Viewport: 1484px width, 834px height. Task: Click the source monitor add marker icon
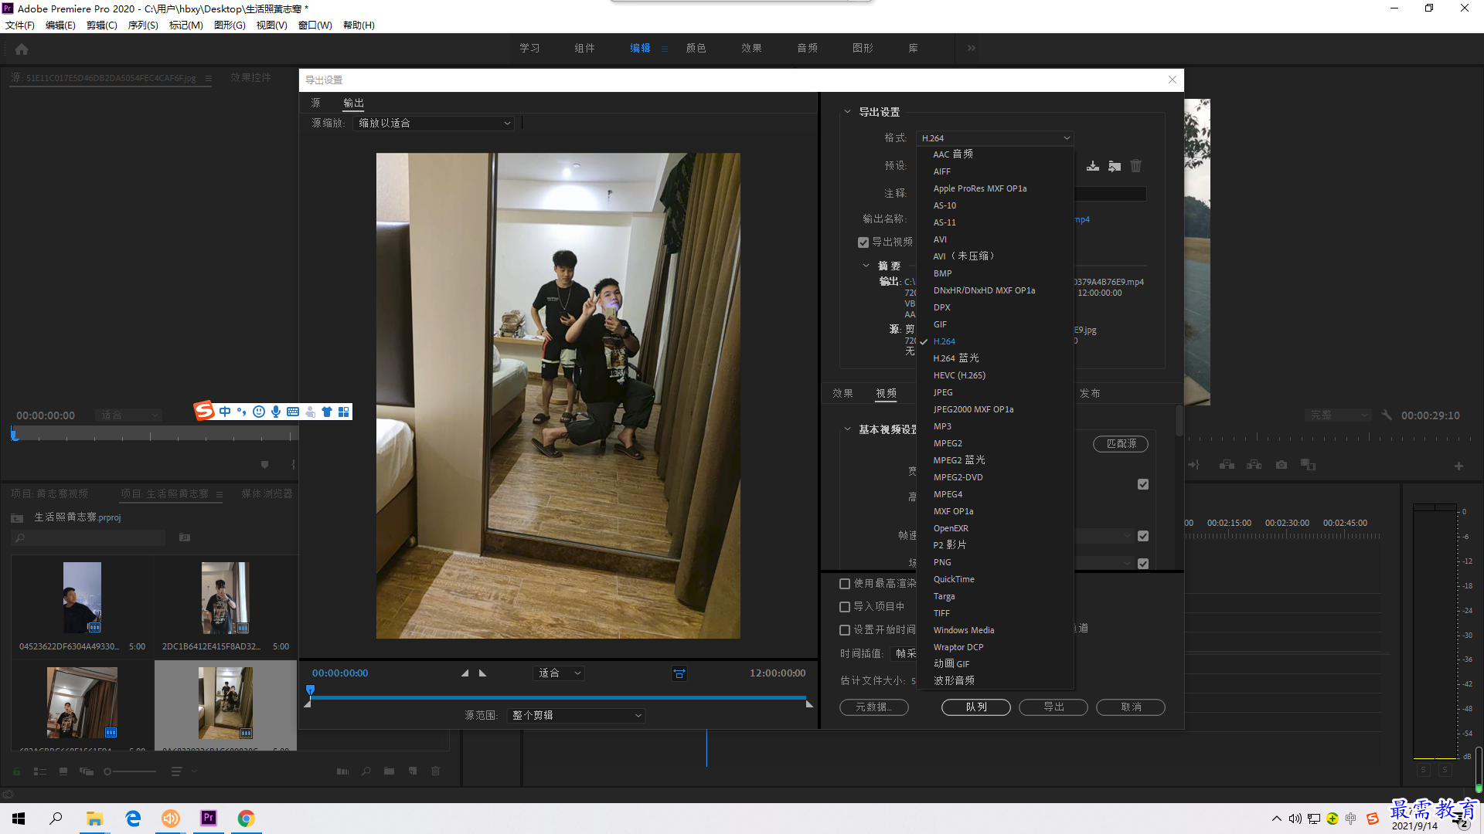[265, 465]
